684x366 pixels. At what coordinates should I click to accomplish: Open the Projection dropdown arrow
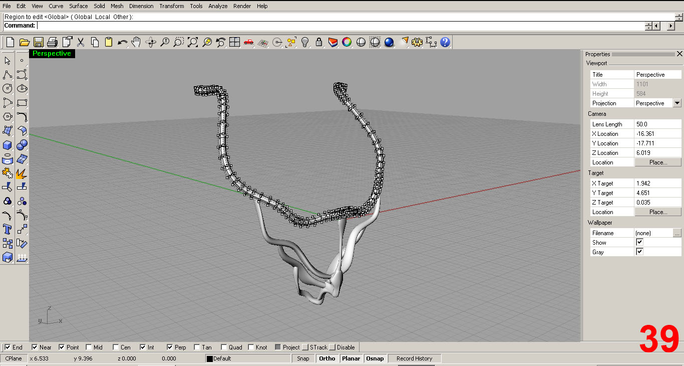[677, 103]
